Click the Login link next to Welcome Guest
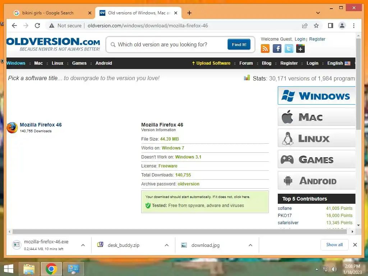Viewport: 368px width, 276px height. click(300, 39)
